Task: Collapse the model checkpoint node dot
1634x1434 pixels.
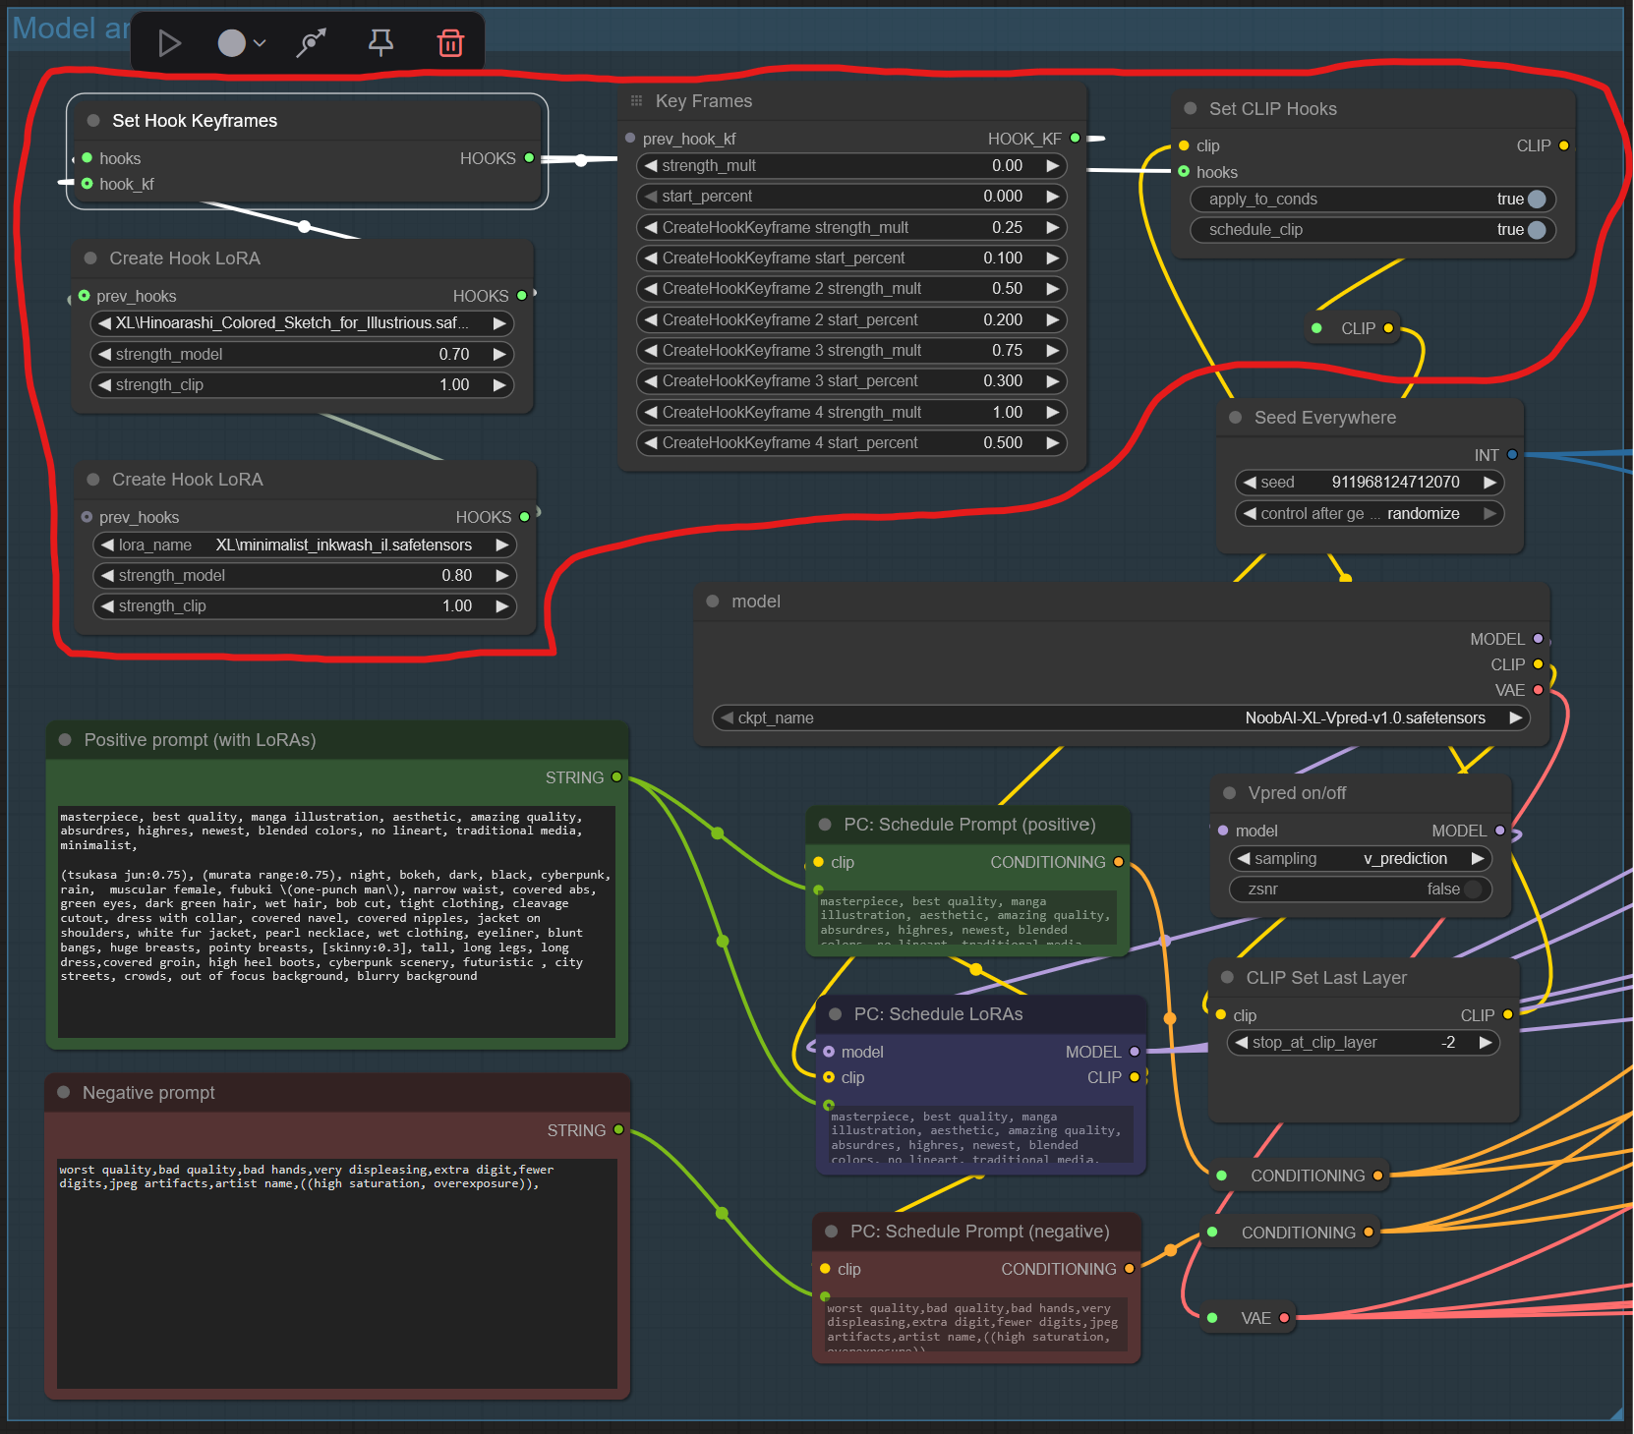Action: point(713,602)
